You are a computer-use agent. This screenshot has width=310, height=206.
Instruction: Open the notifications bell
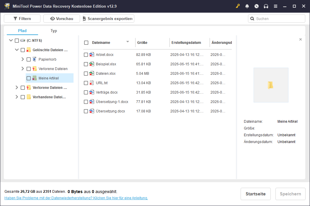[247, 6]
